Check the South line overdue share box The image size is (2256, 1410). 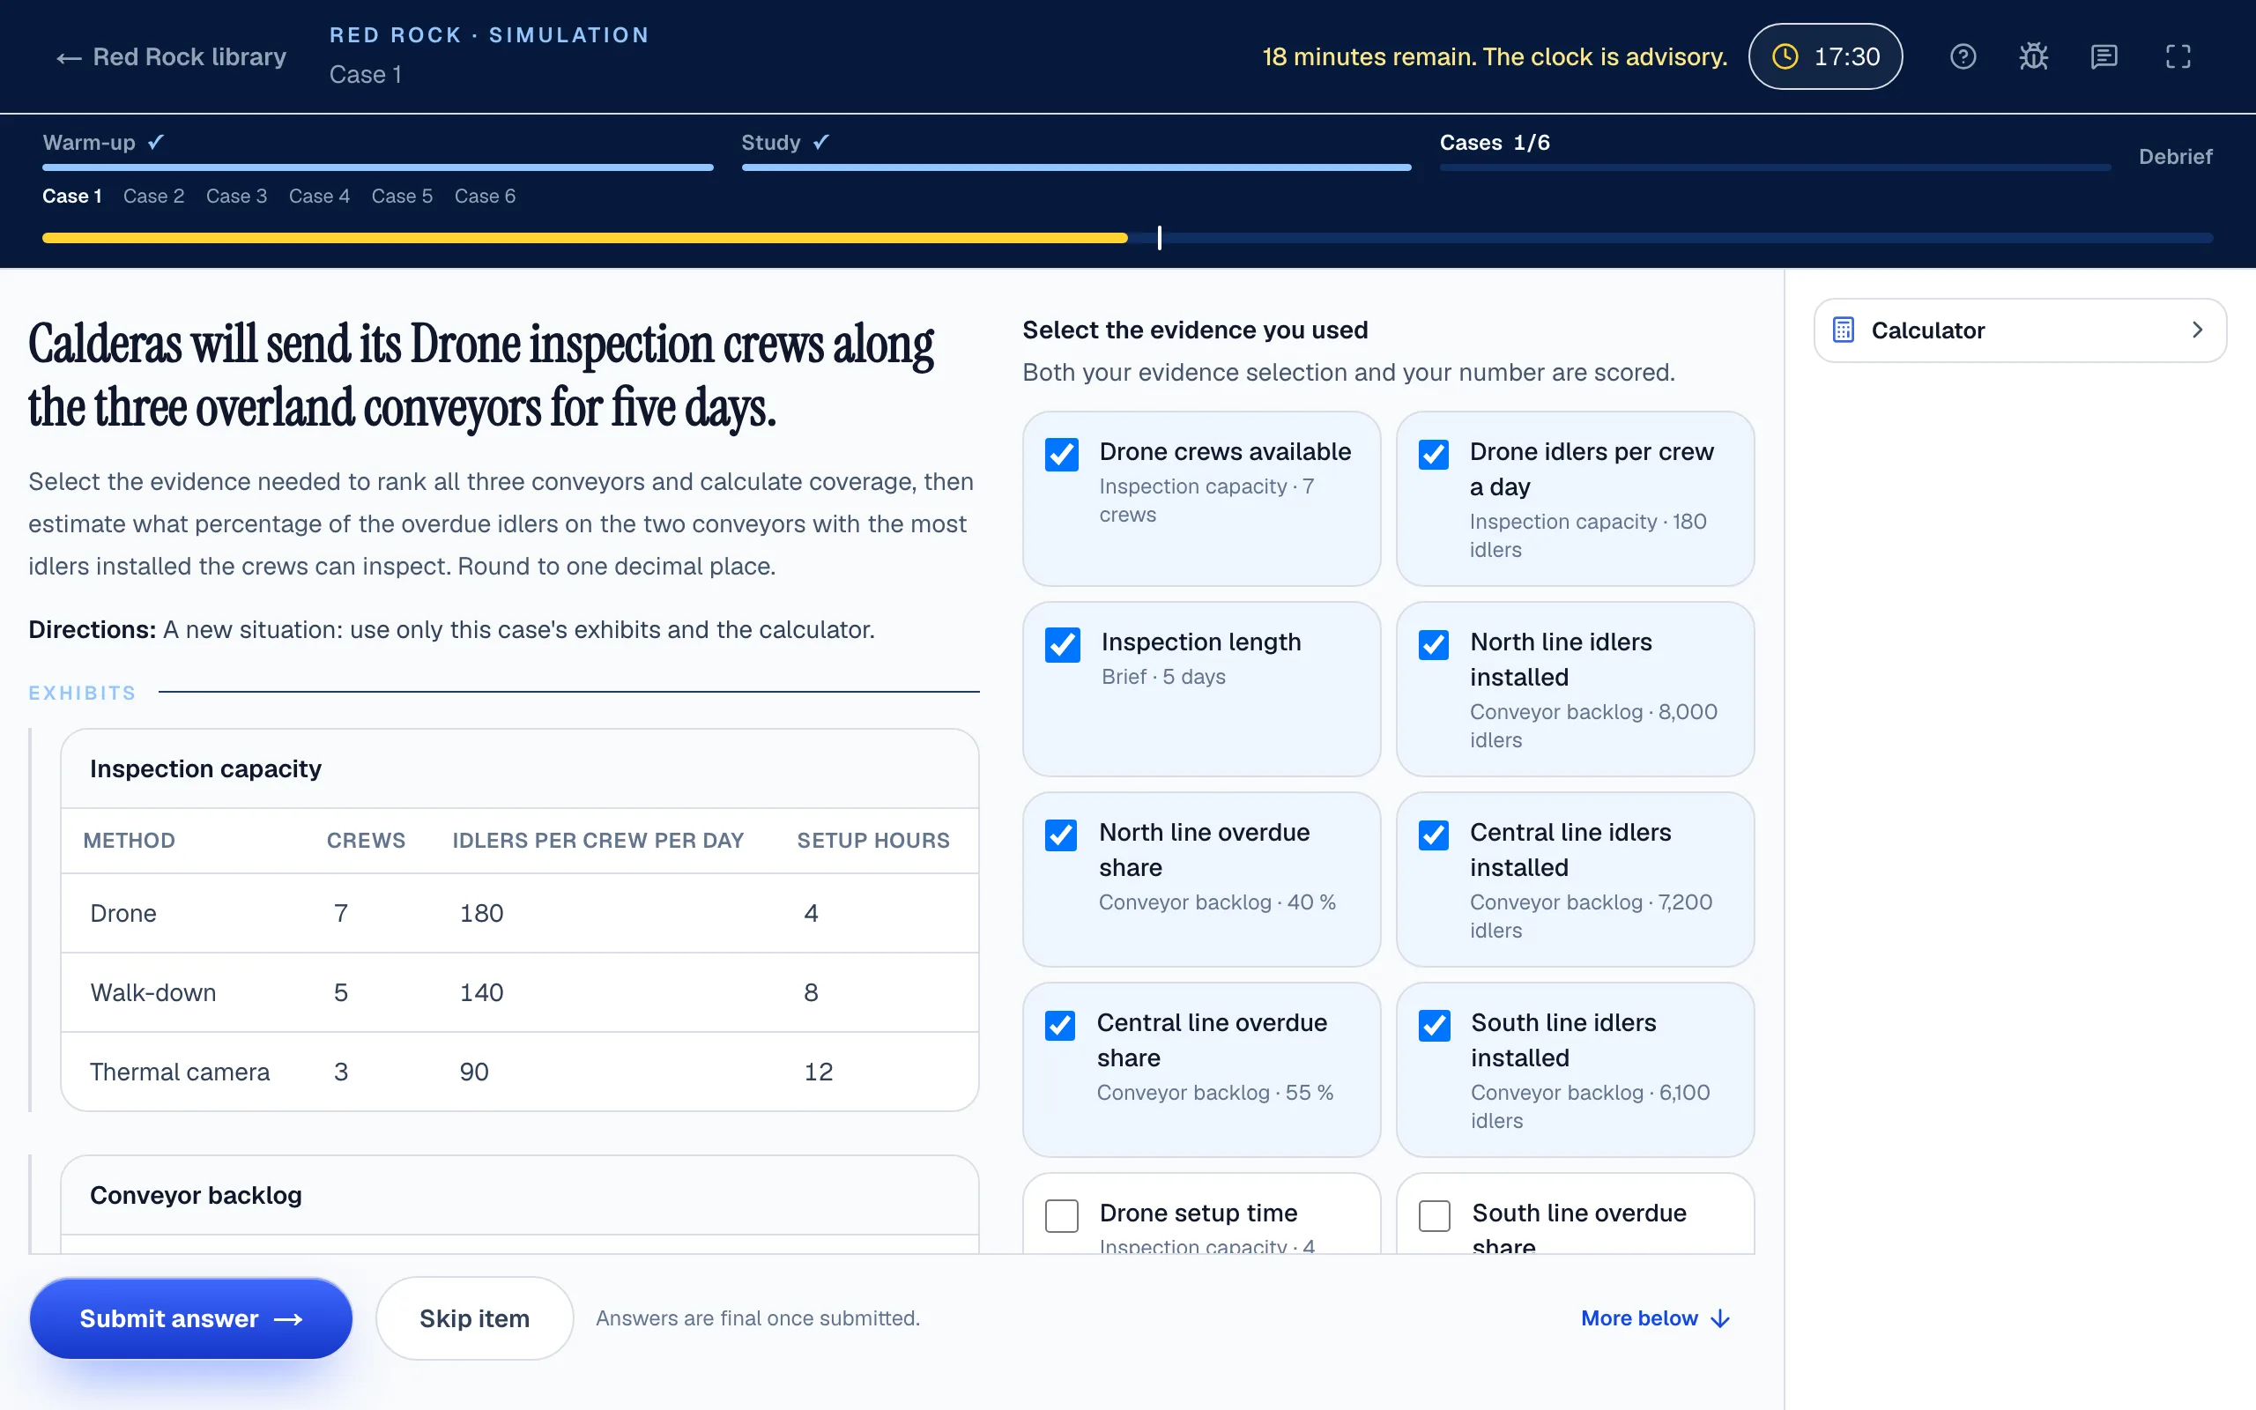point(1433,1215)
